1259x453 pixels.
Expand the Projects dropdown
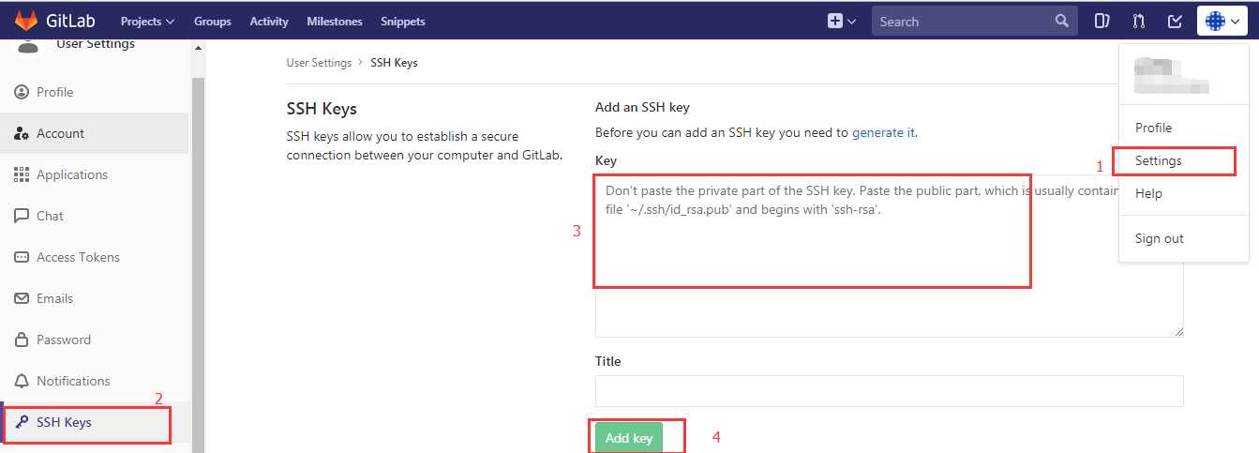click(147, 21)
